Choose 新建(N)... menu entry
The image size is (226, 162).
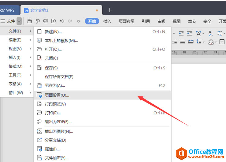(x=103, y=32)
